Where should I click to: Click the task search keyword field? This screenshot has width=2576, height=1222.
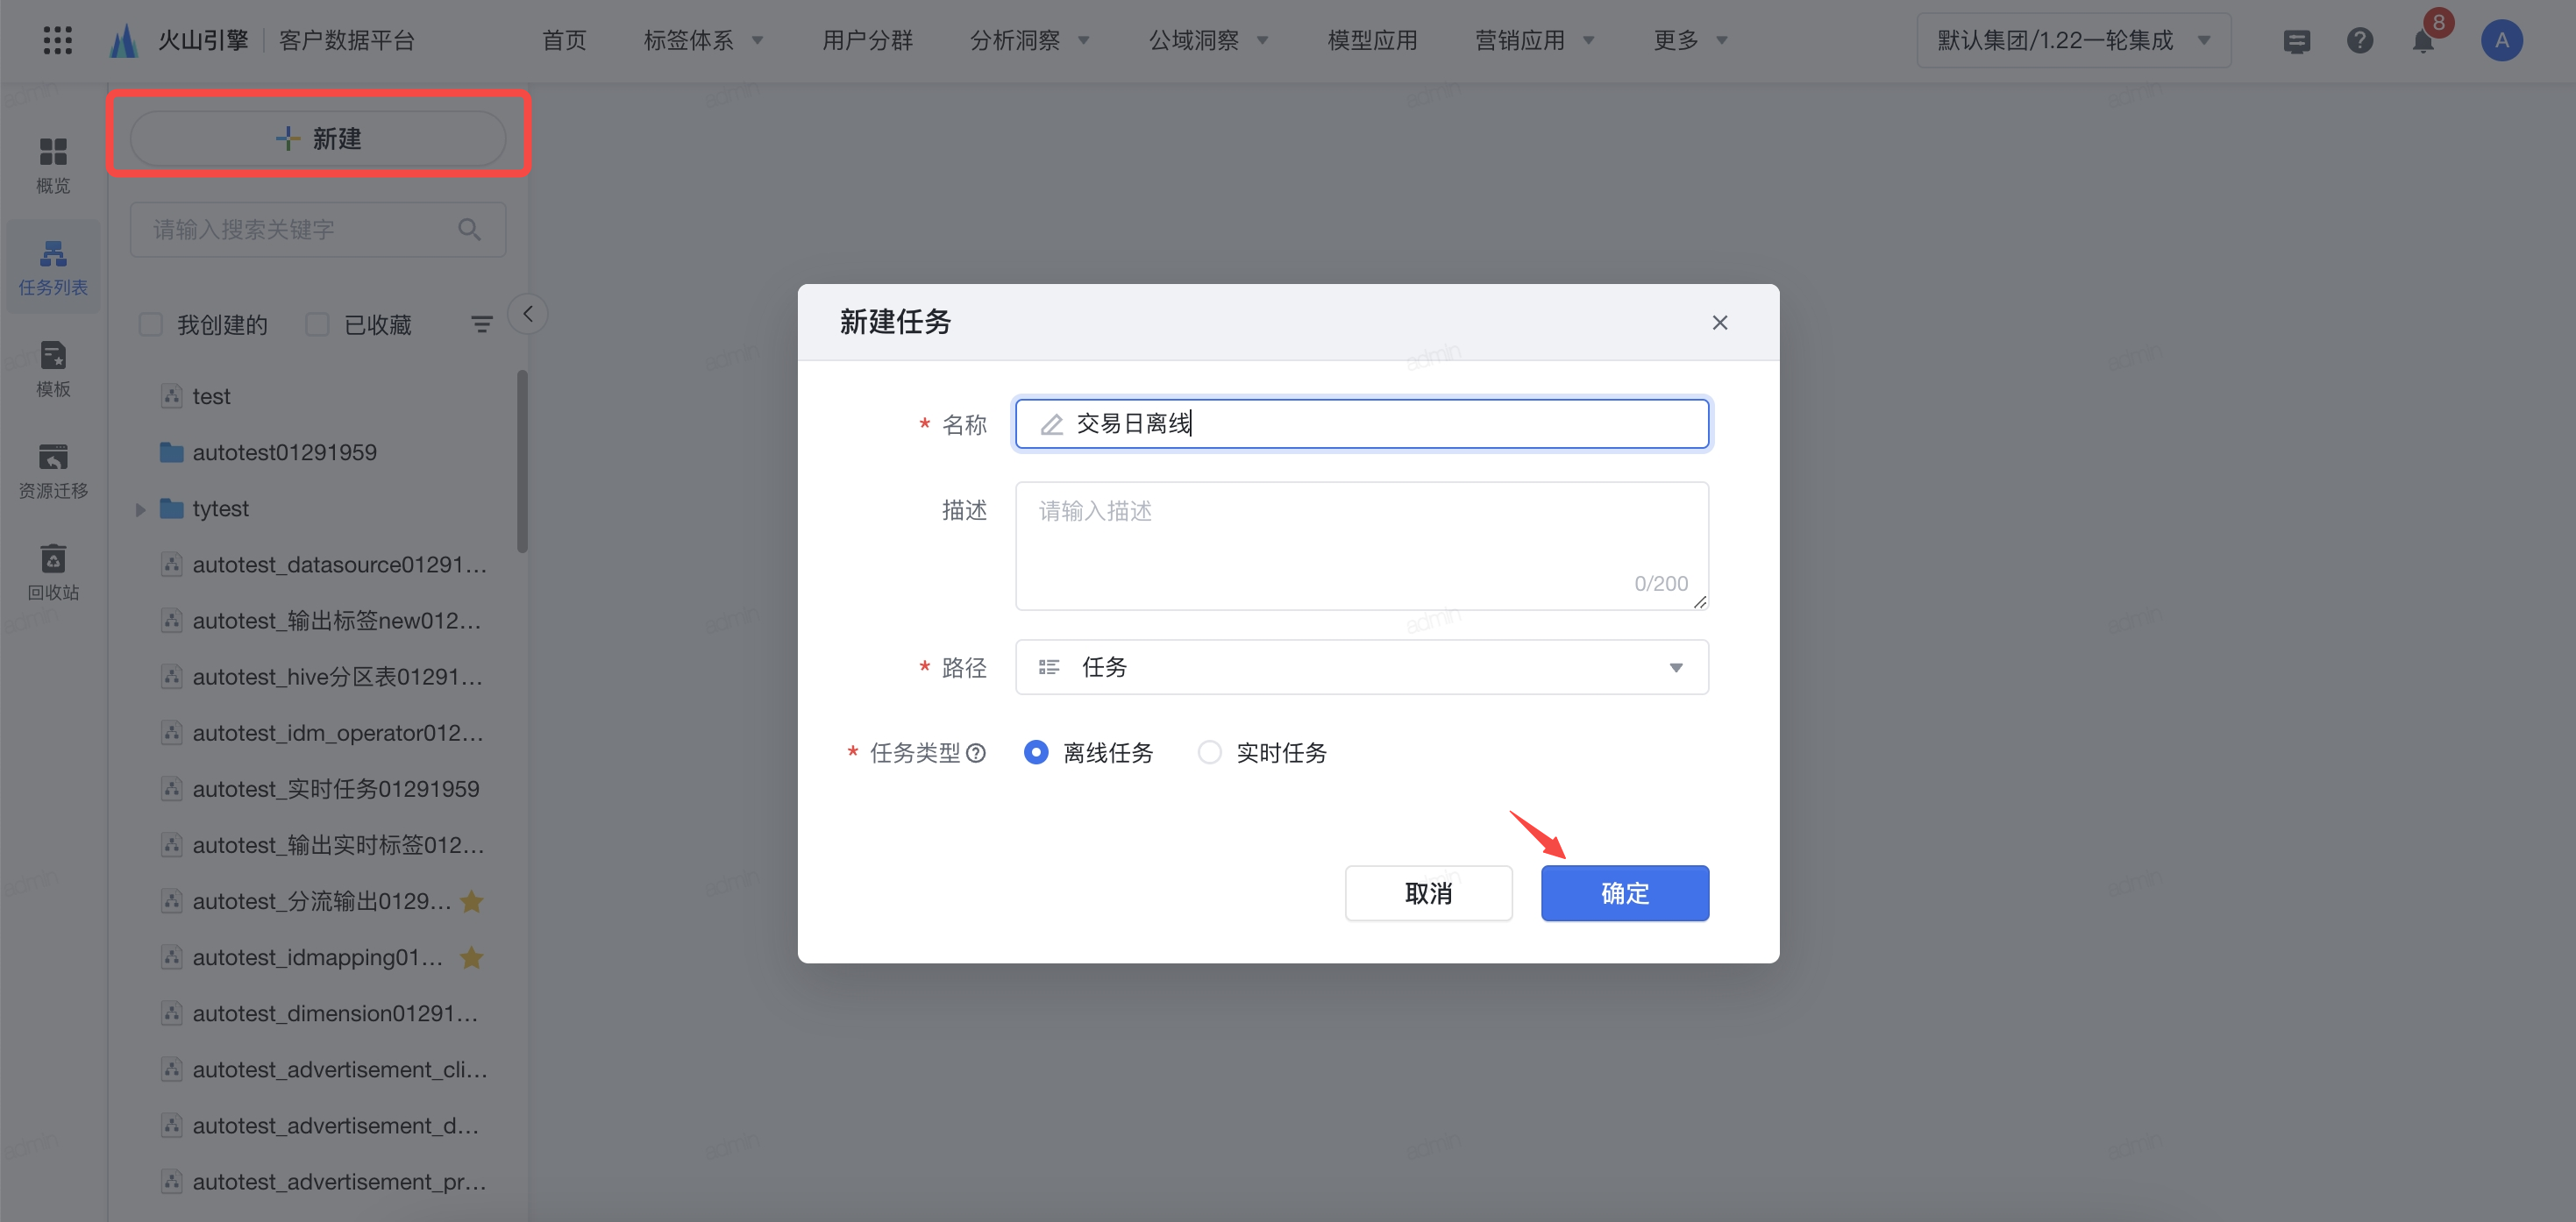click(x=318, y=229)
